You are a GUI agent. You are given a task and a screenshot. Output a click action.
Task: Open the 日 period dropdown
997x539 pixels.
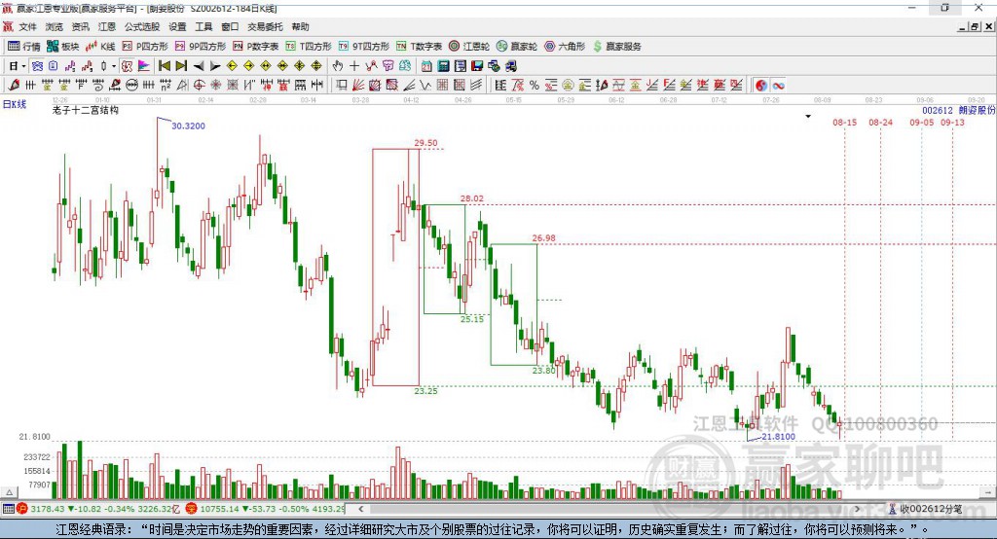tap(17, 66)
